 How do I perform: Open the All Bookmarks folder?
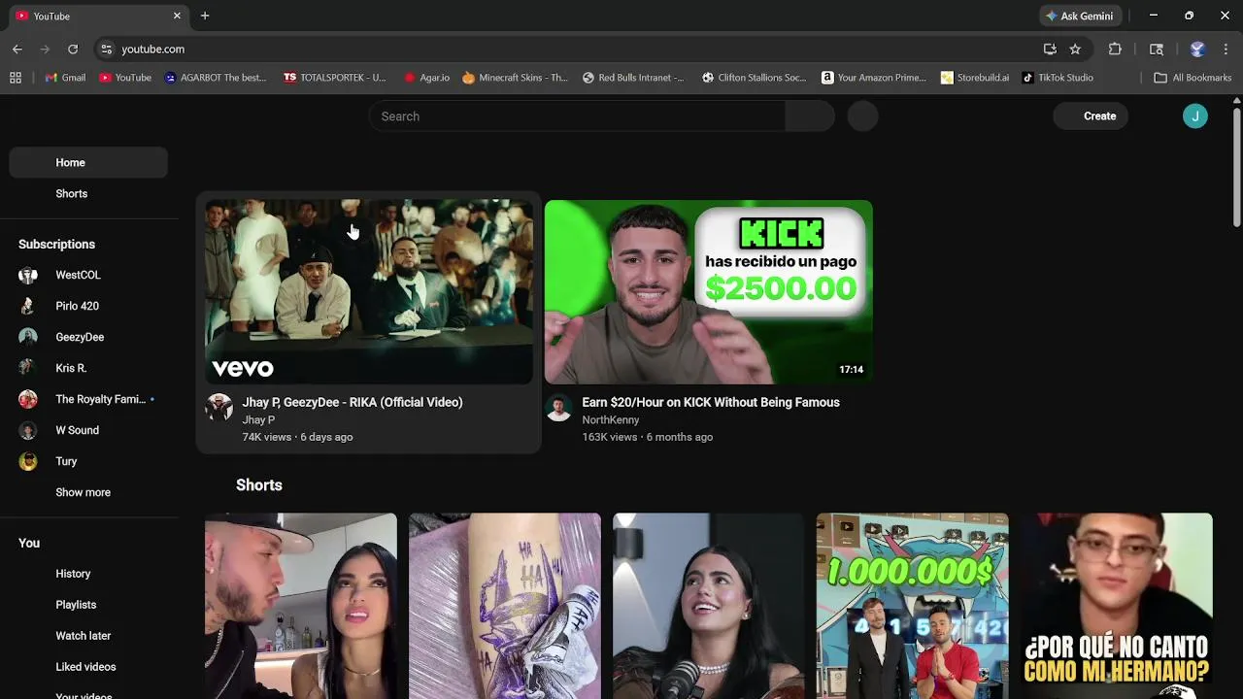[x=1192, y=78]
